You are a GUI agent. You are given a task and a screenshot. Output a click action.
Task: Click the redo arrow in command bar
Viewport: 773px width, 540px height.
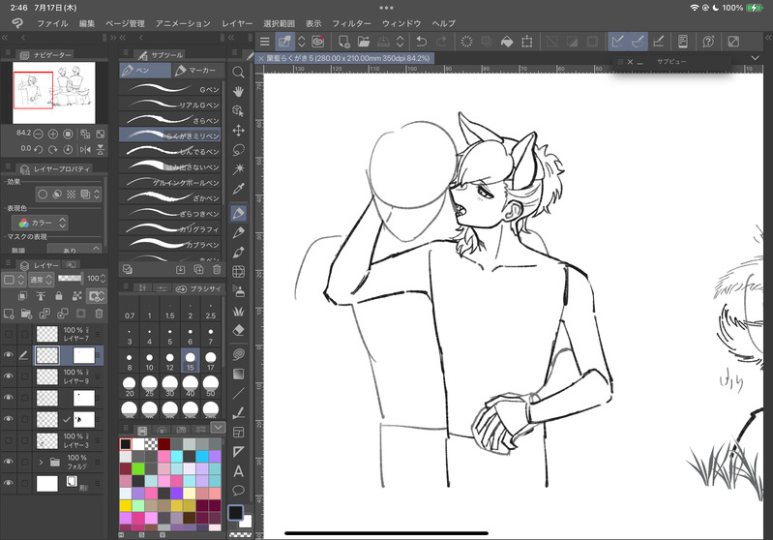pos(442,42)
